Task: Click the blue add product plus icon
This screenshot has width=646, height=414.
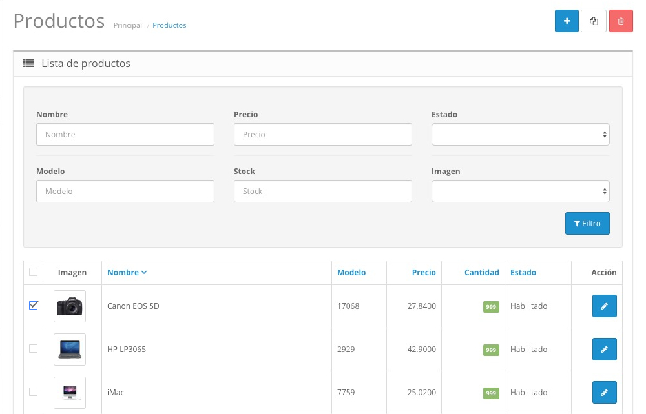Action: 567,21
